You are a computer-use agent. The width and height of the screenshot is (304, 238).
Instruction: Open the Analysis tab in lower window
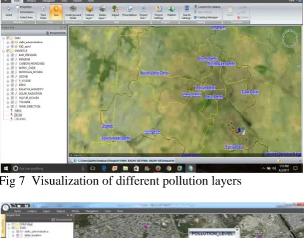[32, 211]
